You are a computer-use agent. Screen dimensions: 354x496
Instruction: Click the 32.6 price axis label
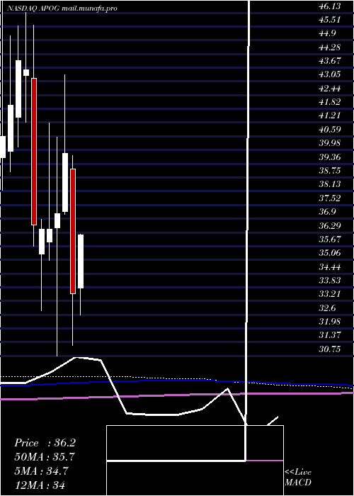point(327,308)
